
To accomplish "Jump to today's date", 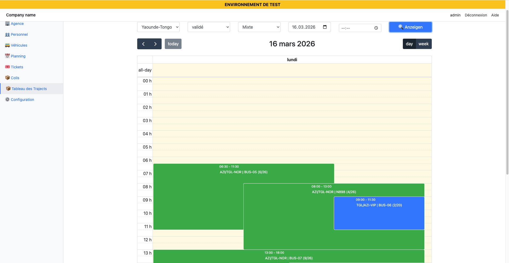I will (x=173, y=44).
